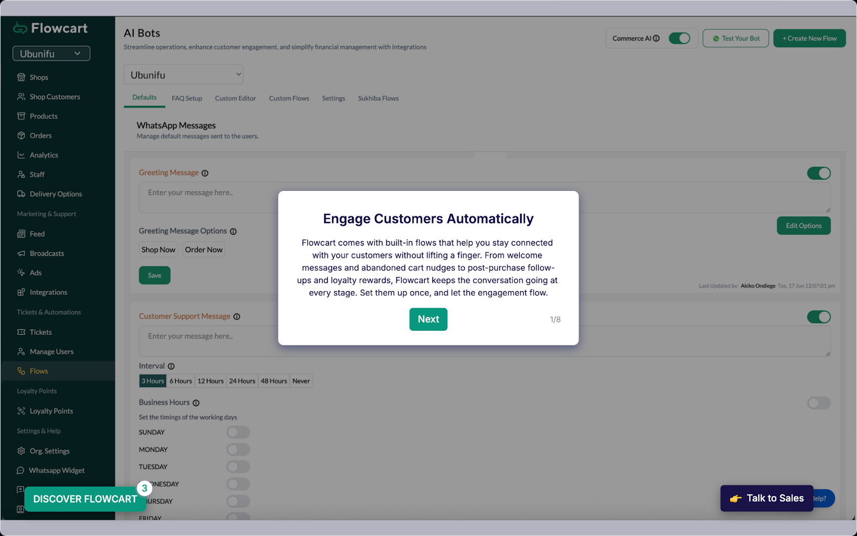Viewport: 857px width, 536px height.
Task: Switch to the Custom Flows tab
Action: point(289,99)
